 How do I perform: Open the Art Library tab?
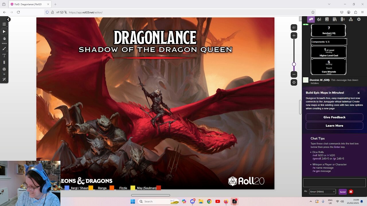[x=319, y=19]
